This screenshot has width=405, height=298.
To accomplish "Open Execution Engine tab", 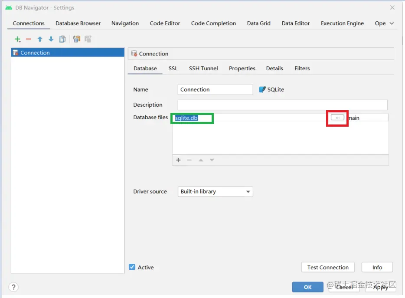I will coord(342,23).
